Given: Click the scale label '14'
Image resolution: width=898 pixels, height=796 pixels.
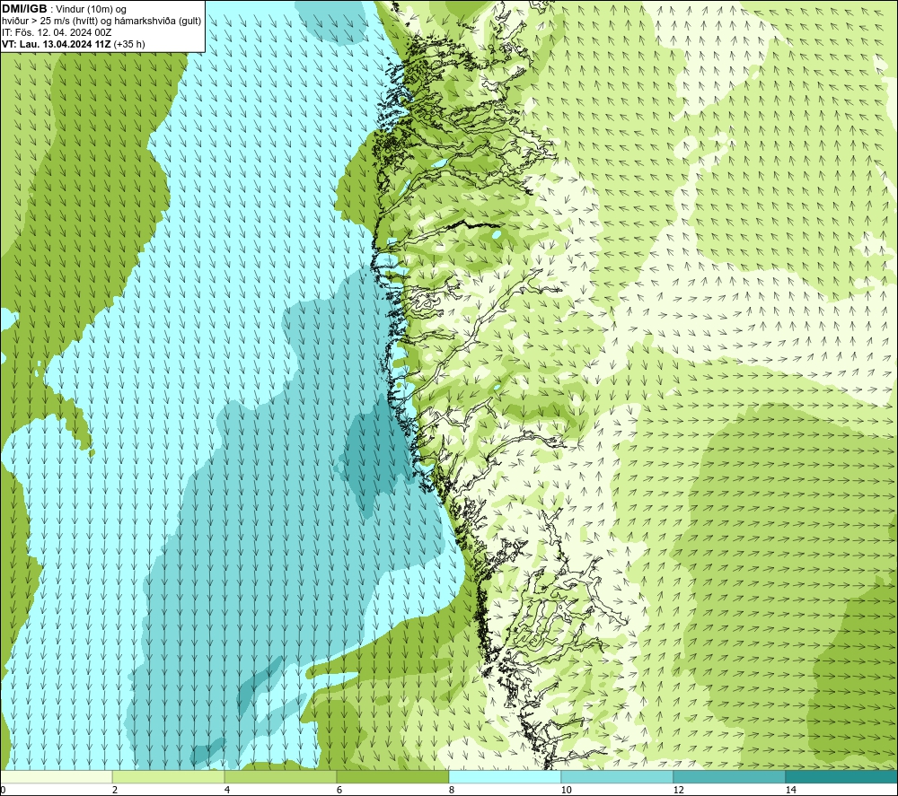Looking at the screenshot, I should click(791, 790).
